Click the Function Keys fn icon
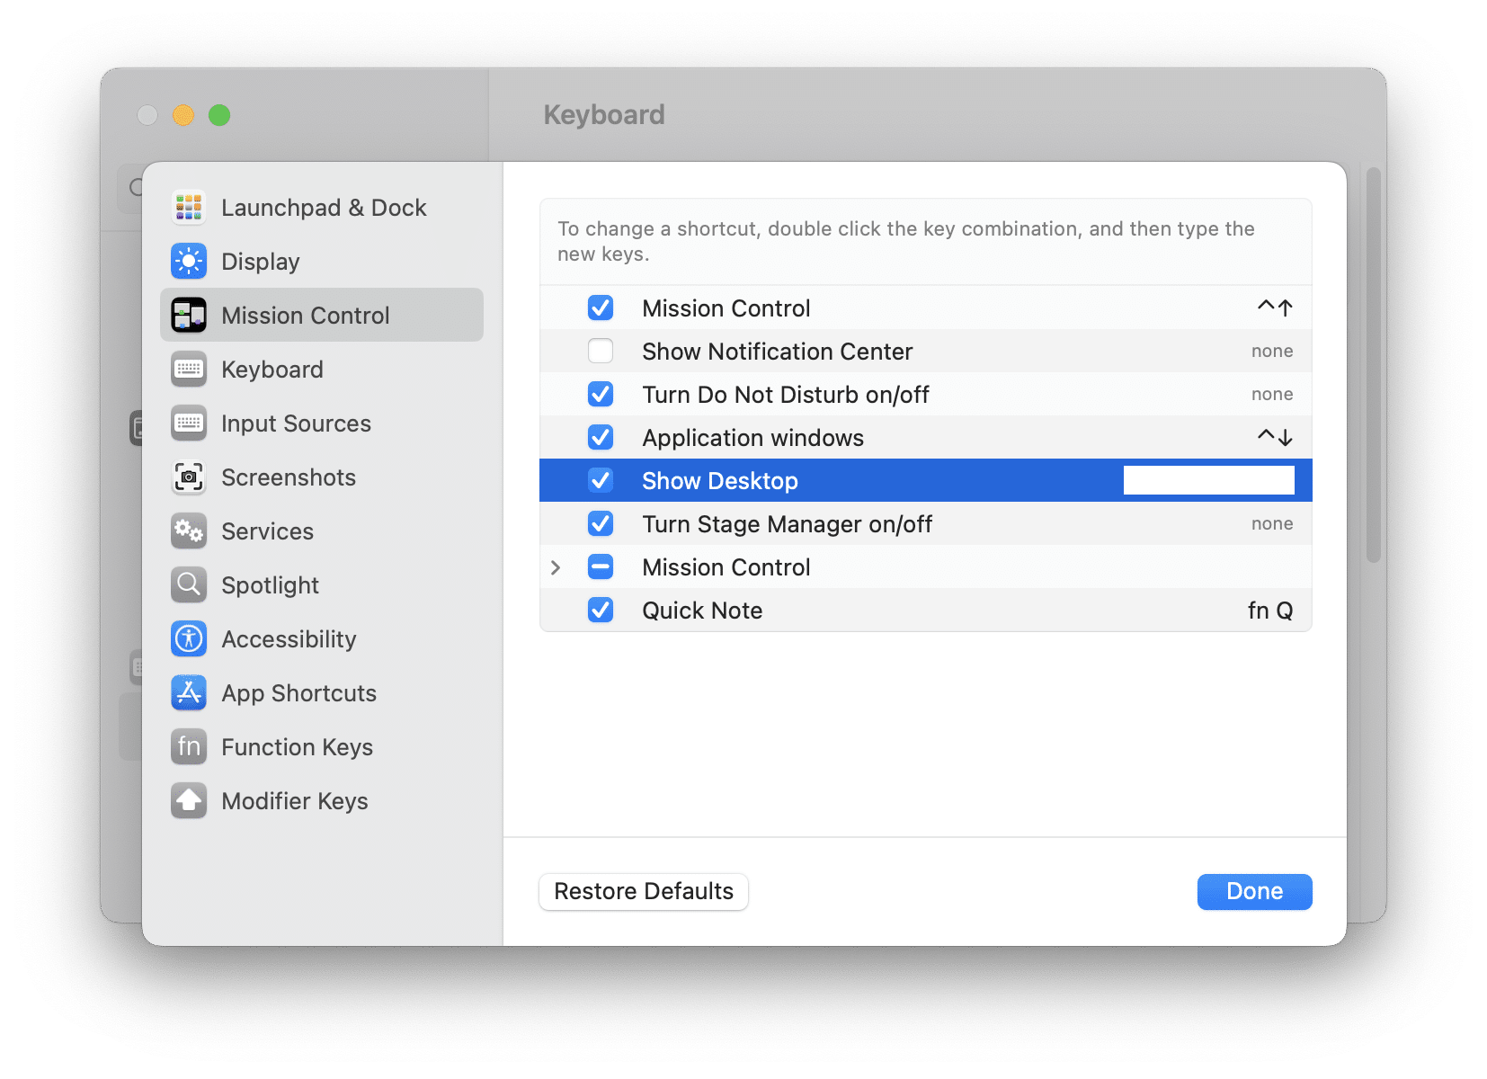 click(188, 746)
